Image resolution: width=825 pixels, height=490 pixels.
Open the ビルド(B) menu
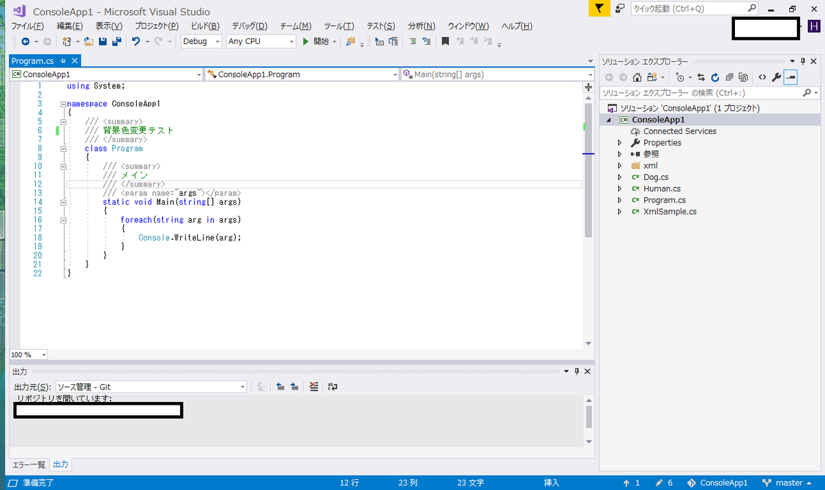(x=205, y=26)
